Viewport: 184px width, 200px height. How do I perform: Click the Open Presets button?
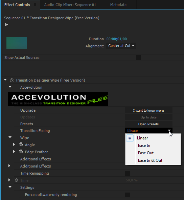pyautogui.click(x=149, y=124)
